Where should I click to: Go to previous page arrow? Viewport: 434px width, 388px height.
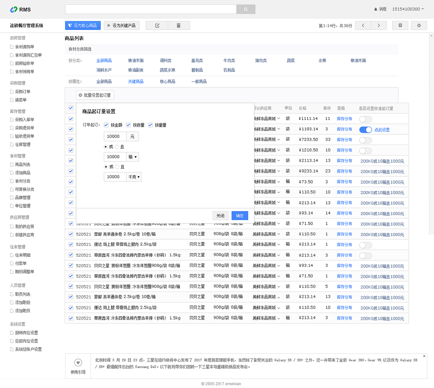point(363,25)
